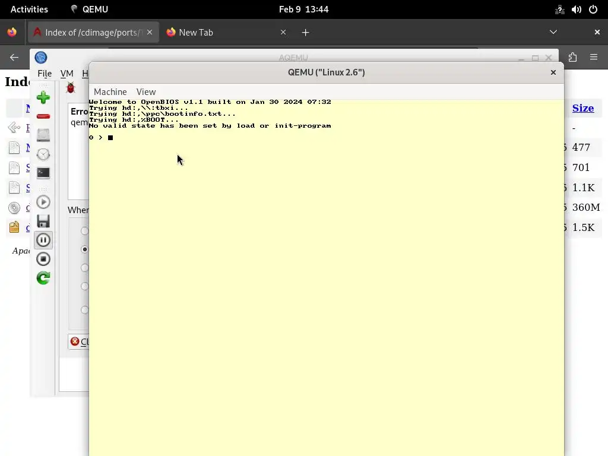The height and width of the screenshot is (456, 608).
Task: Click the 360M file size text
Action: coord(586,207)
